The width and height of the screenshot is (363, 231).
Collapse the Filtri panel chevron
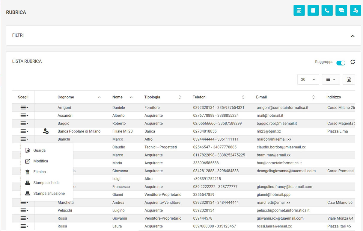tap(353, 36)
